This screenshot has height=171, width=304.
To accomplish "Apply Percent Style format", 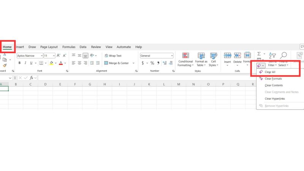I will pos(152,63).
